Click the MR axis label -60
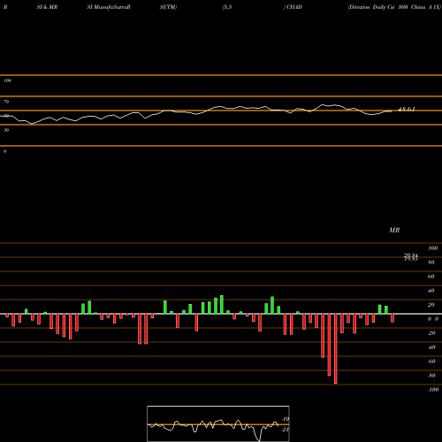 click(431, 362)
